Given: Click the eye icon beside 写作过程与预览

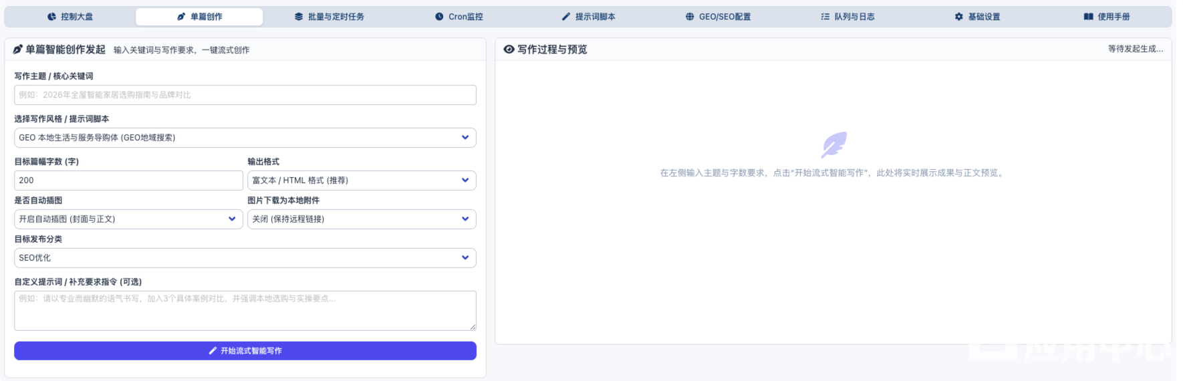Looking at the screenshot, I should click(509, 49).
